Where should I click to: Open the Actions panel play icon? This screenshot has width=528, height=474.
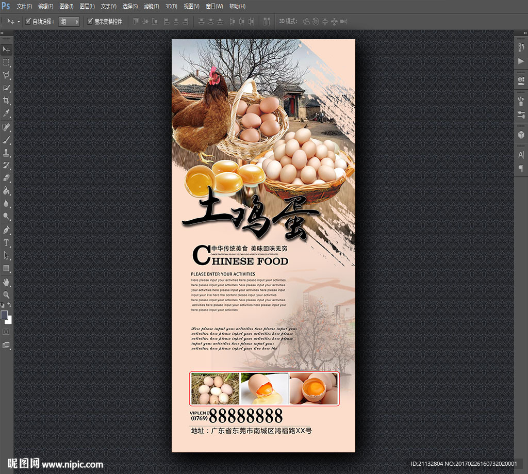(521, 61)
